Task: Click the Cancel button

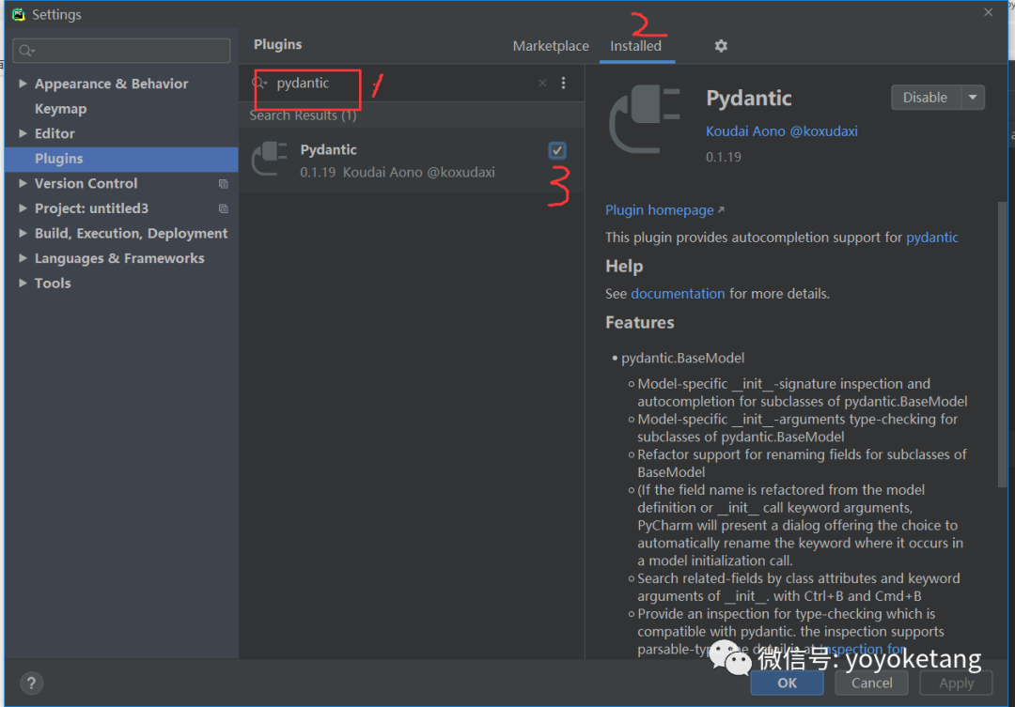Action: coord(871,684)
